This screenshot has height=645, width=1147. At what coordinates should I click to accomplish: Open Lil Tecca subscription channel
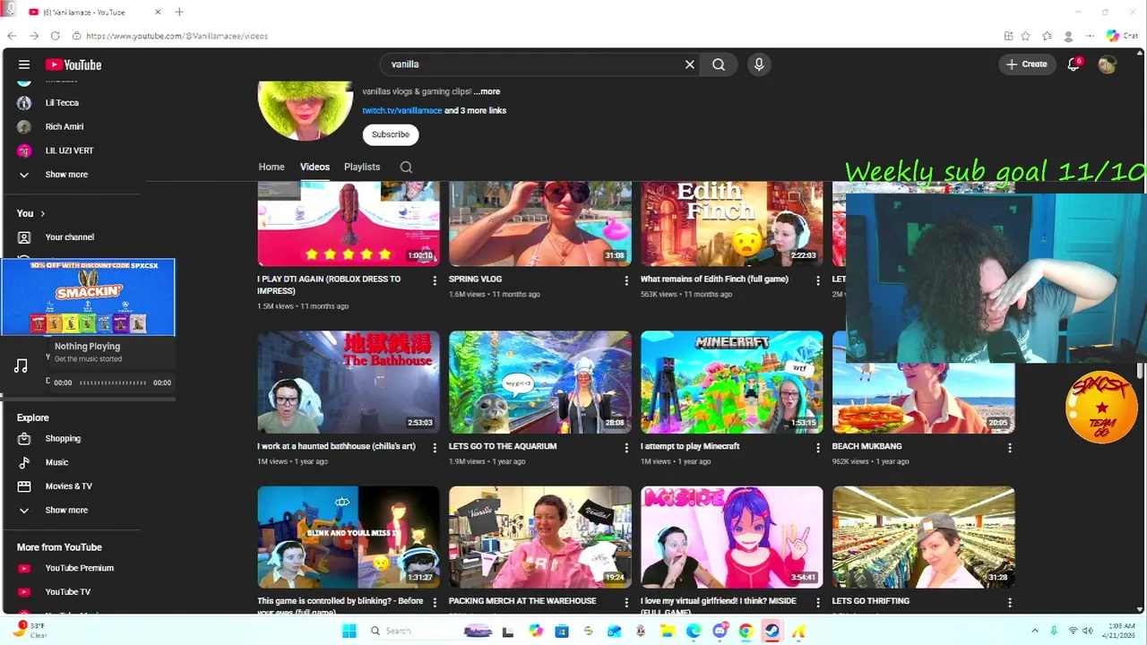click(63, 103)
